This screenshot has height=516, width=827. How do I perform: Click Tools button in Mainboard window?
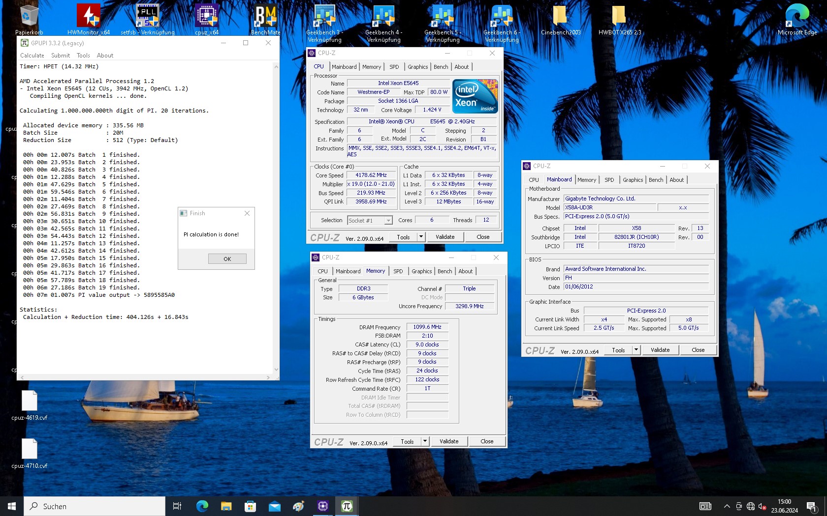pyautogui.click(x=619, y=350)
